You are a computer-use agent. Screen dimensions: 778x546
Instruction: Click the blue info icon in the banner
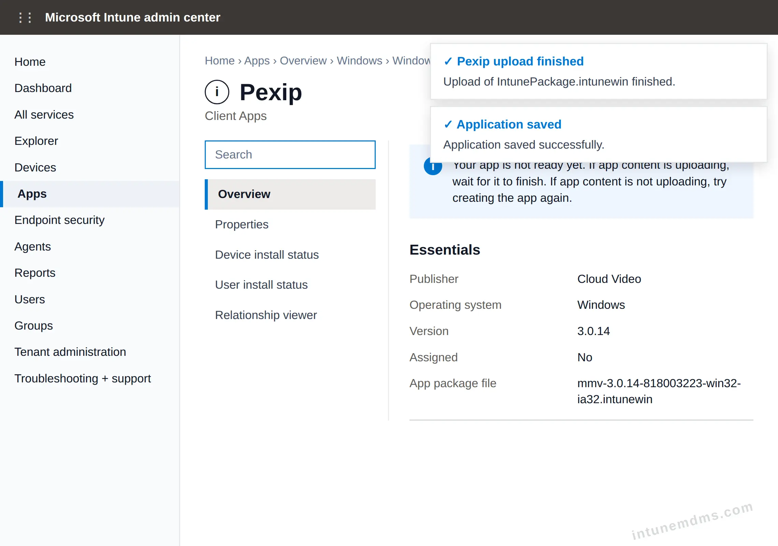(433, 167)
